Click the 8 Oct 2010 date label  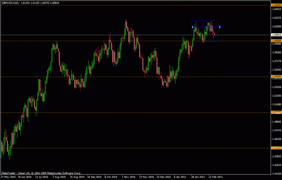pyautogui.click(x=111, y=177)
